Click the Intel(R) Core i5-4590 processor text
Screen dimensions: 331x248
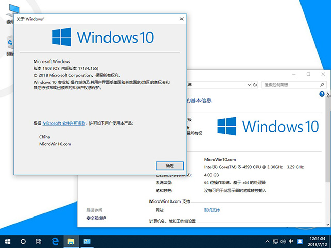(x=254, y=167)
